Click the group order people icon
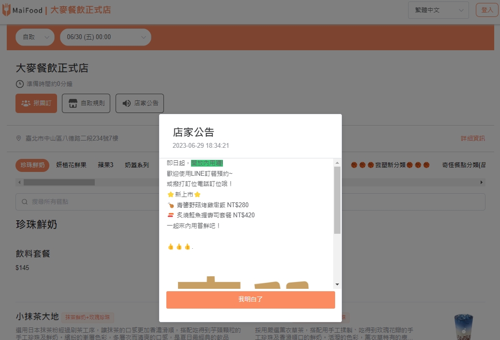The height and width of the screenshot is (340, 500). [x=26, y=103]
